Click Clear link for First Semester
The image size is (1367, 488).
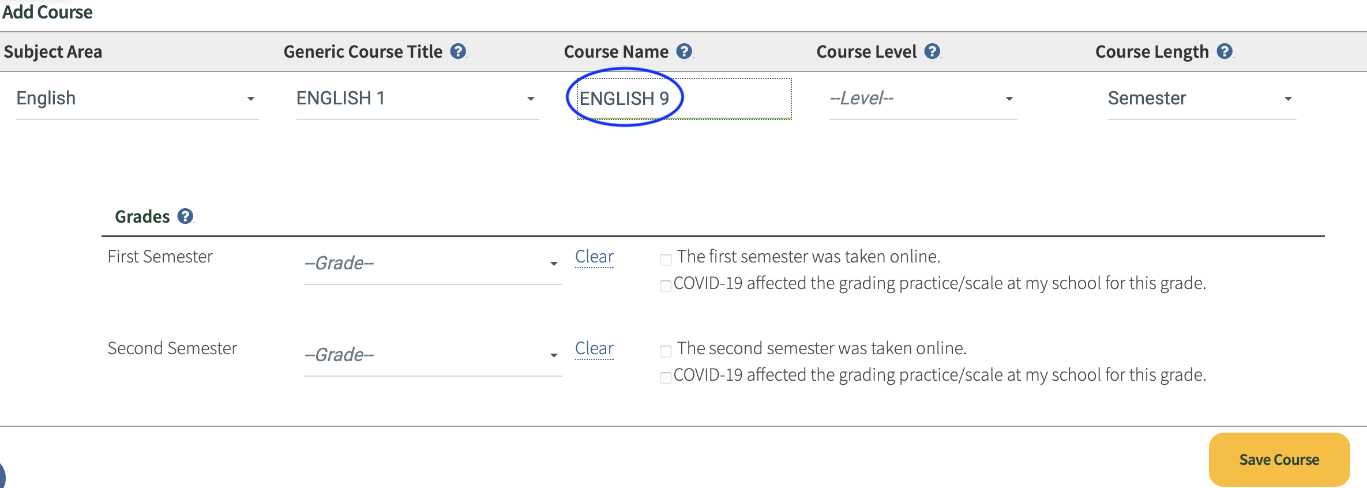(x=594, y=257)
